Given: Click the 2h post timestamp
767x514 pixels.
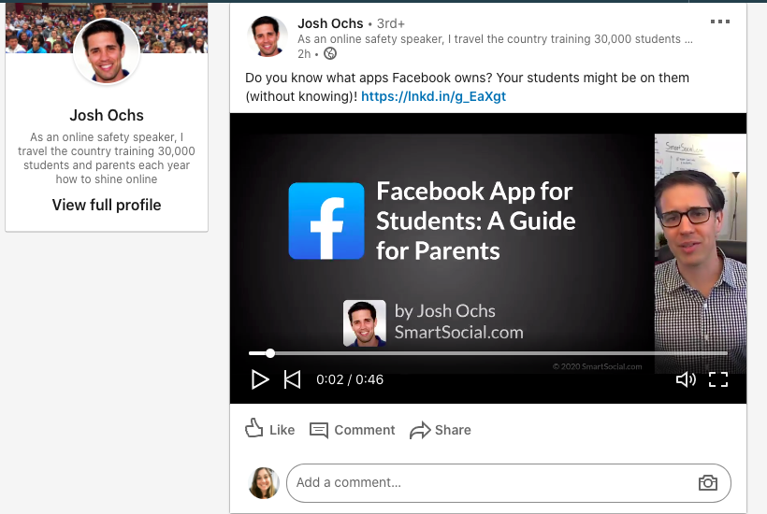Looking at the screenshot, I should point(304,54).
